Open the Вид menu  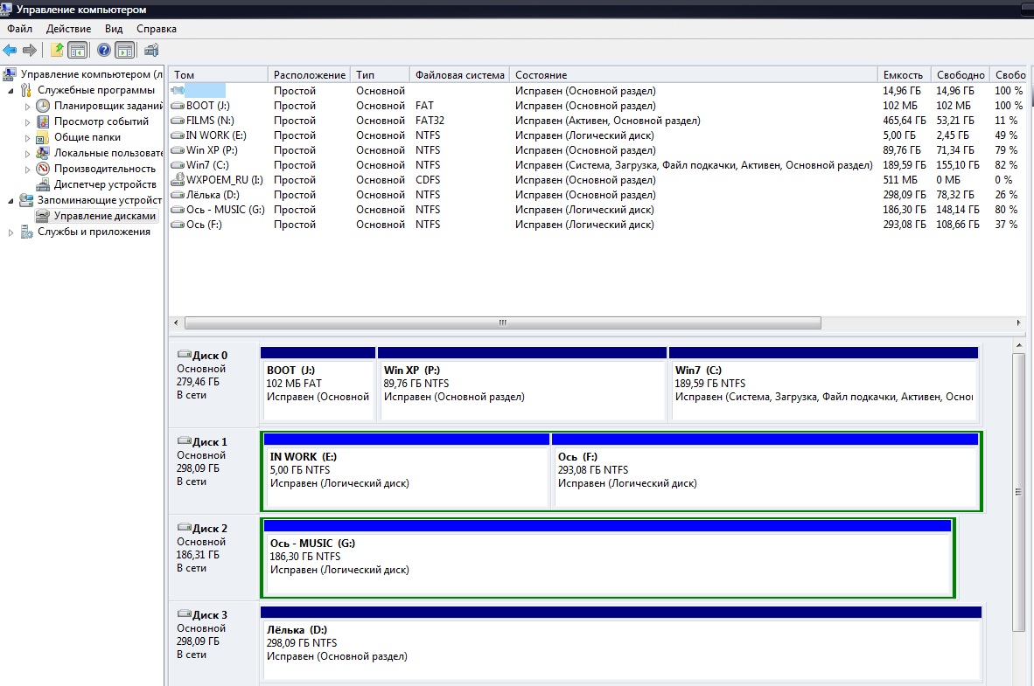114,29
